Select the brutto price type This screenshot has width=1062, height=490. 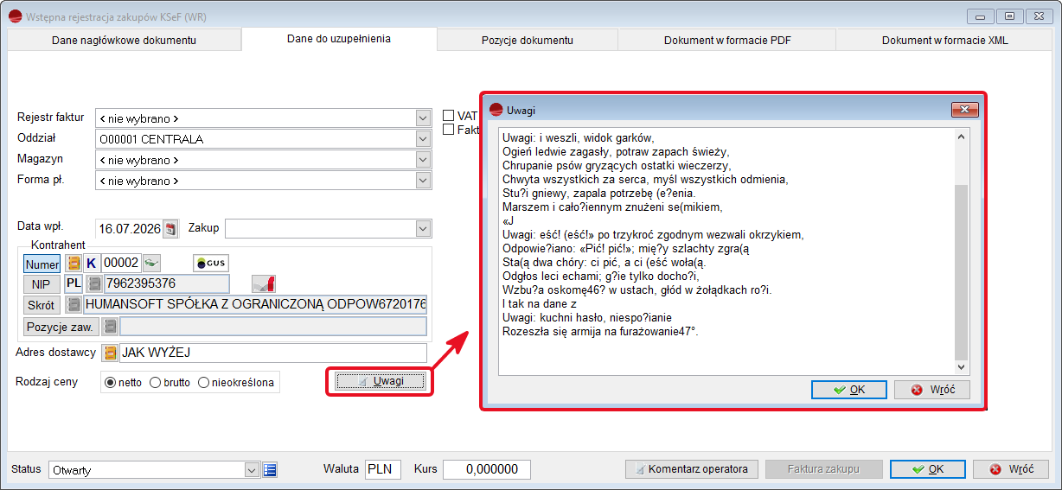coord(156,382)
